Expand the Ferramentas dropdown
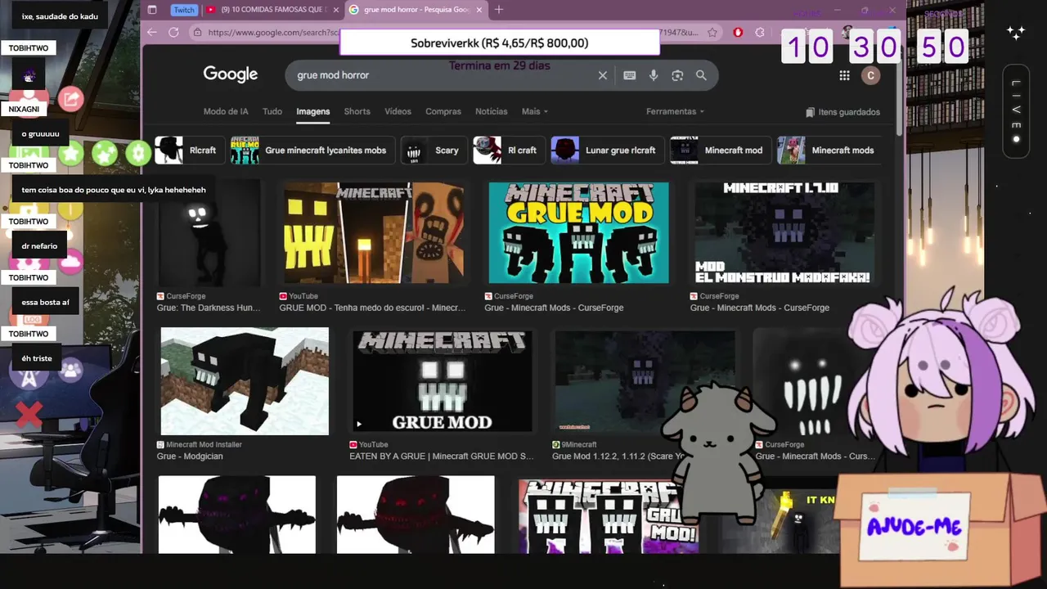Viewport: 1047px width, 589px height. [x=675, y=111]
